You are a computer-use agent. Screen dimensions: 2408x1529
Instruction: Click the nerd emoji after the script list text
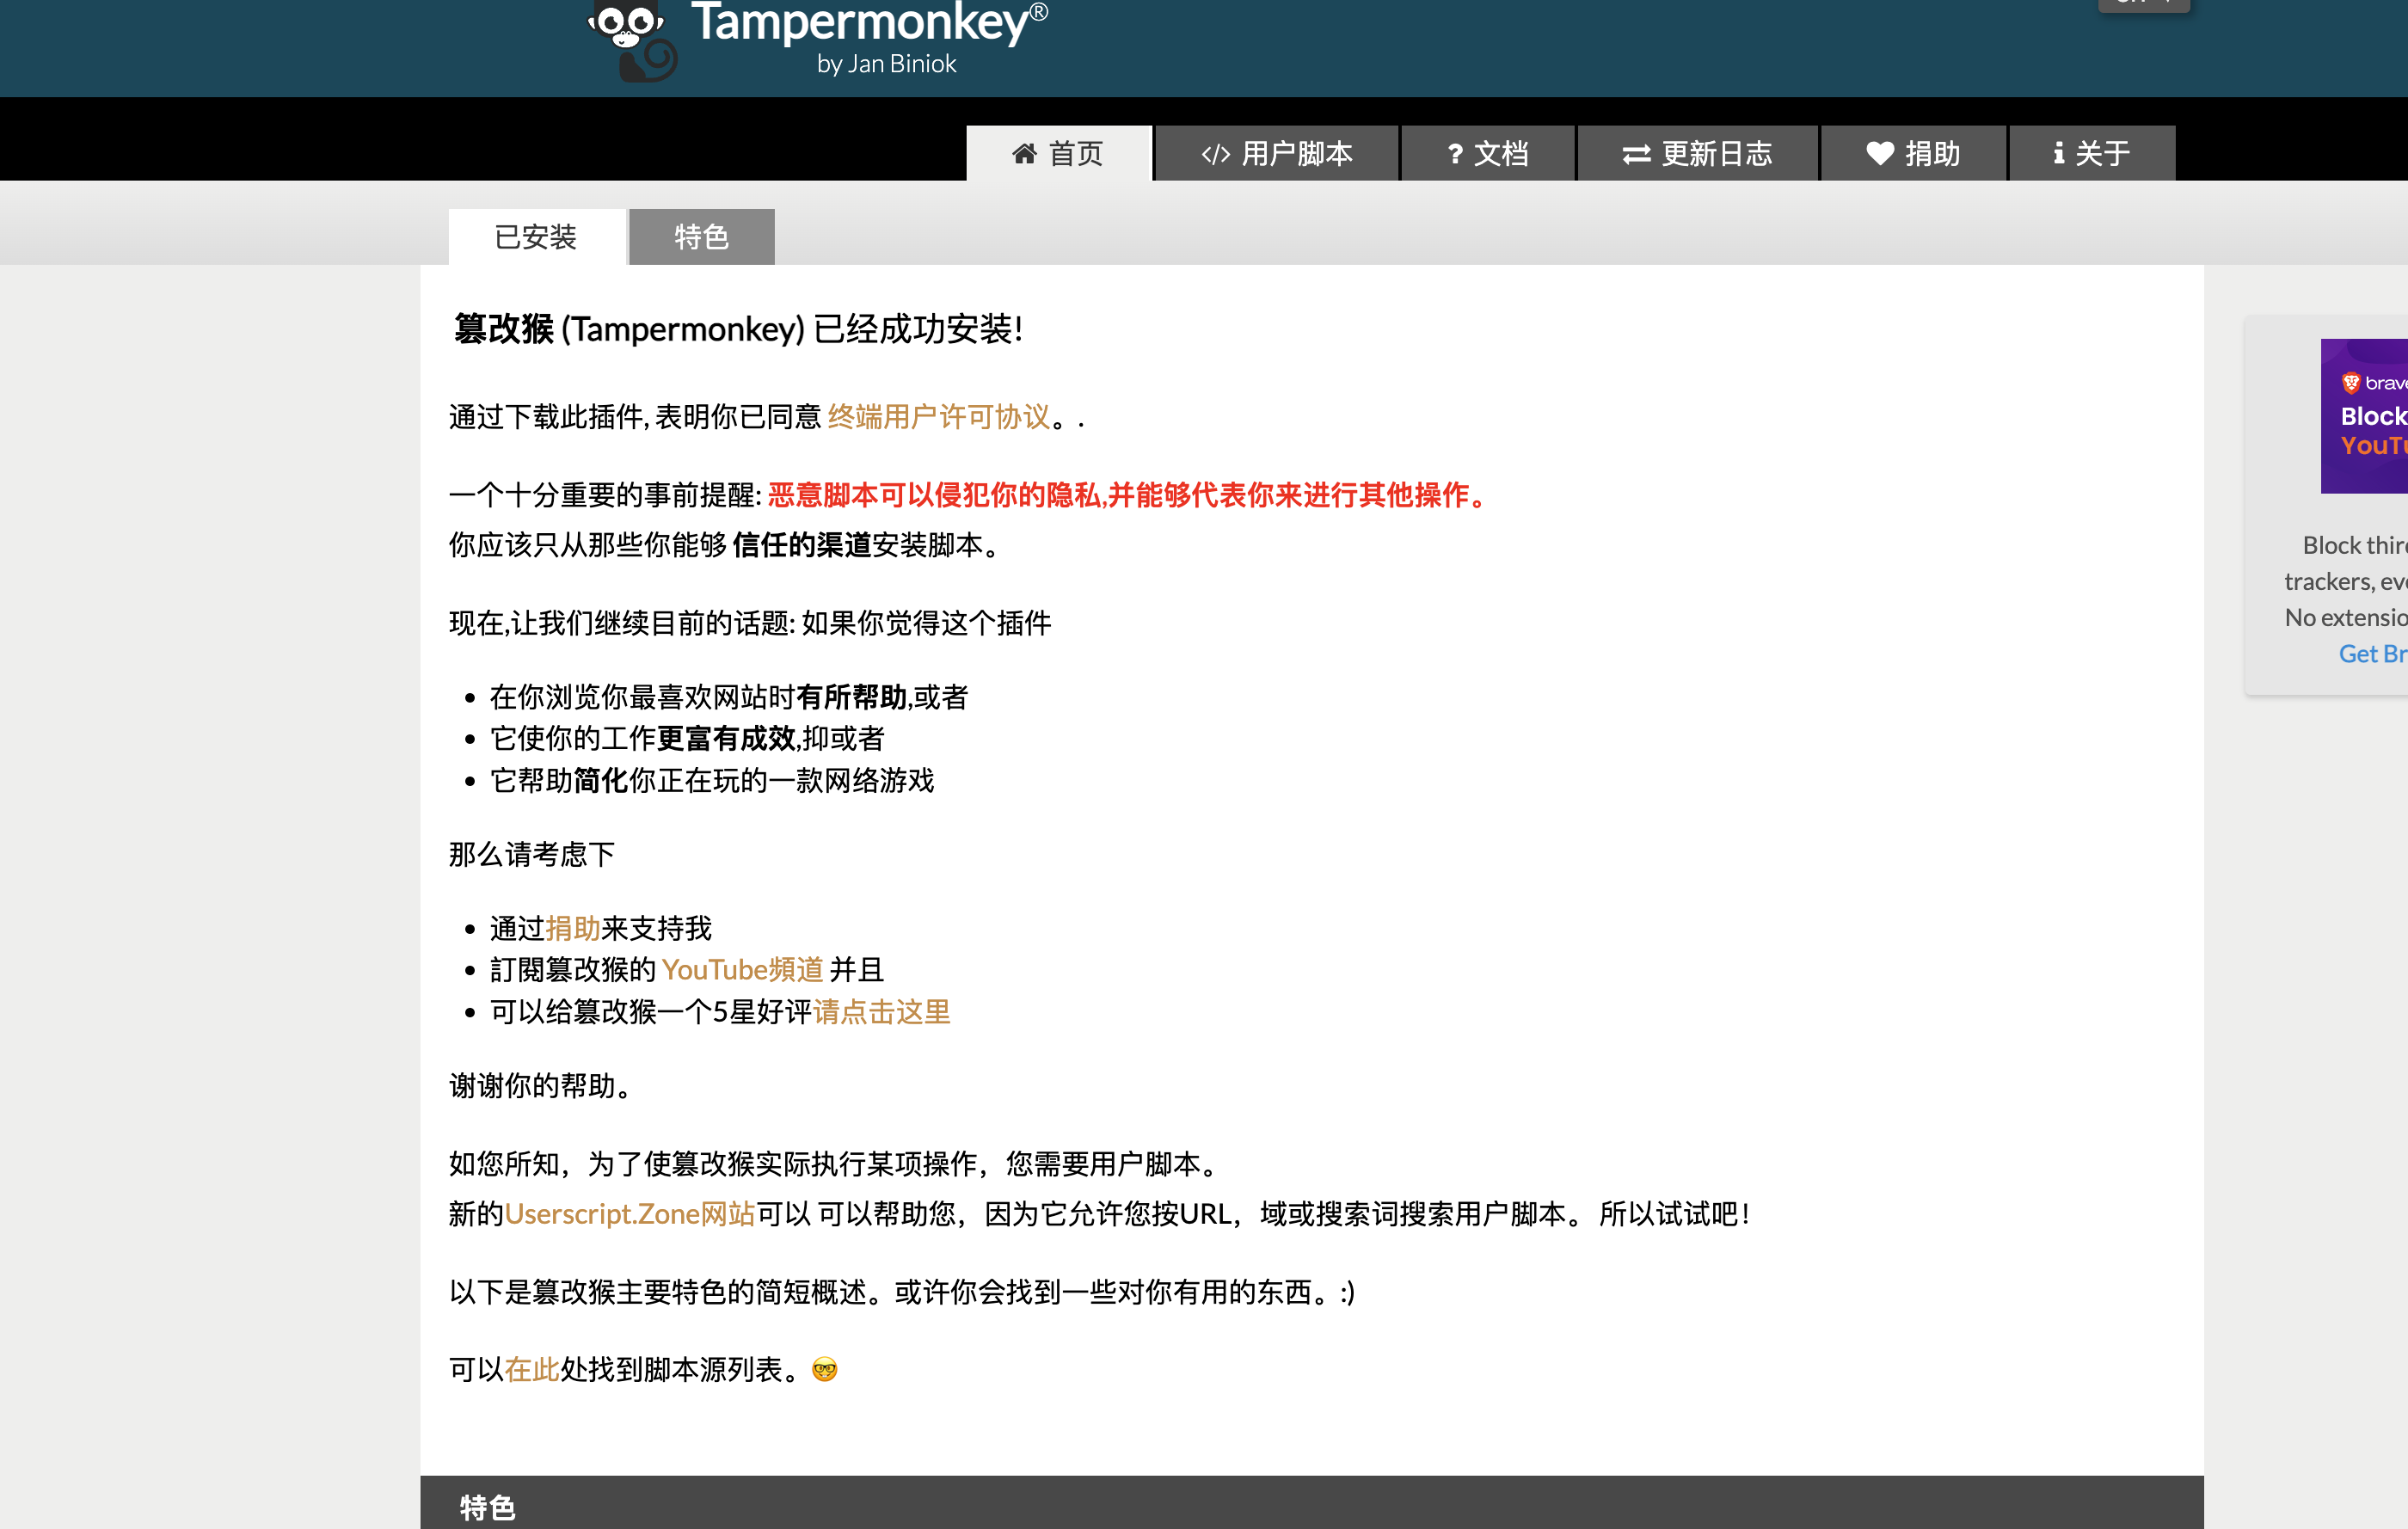pyautogui.click(x=823, y=1370)
